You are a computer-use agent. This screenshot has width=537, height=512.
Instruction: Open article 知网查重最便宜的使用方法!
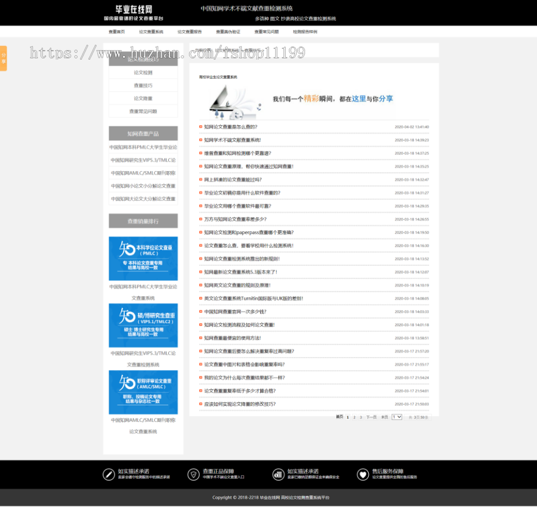[233, 338]
